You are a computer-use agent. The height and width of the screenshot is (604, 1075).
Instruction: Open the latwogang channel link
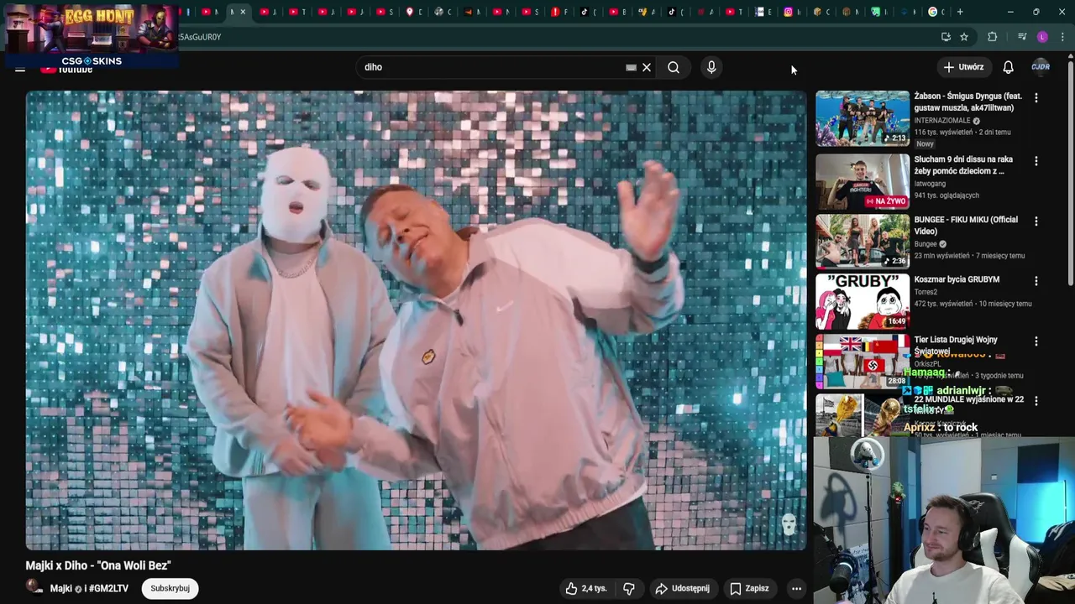click(x=930, y=184)
